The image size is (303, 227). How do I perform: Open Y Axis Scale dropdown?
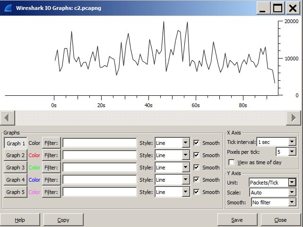272,193
